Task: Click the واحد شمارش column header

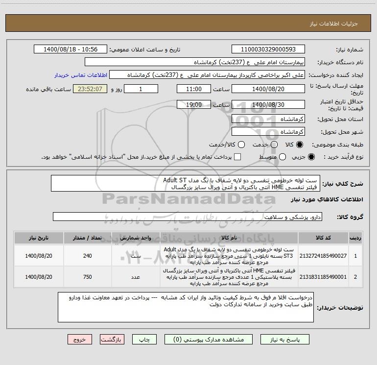Action: tap(136, 238)
